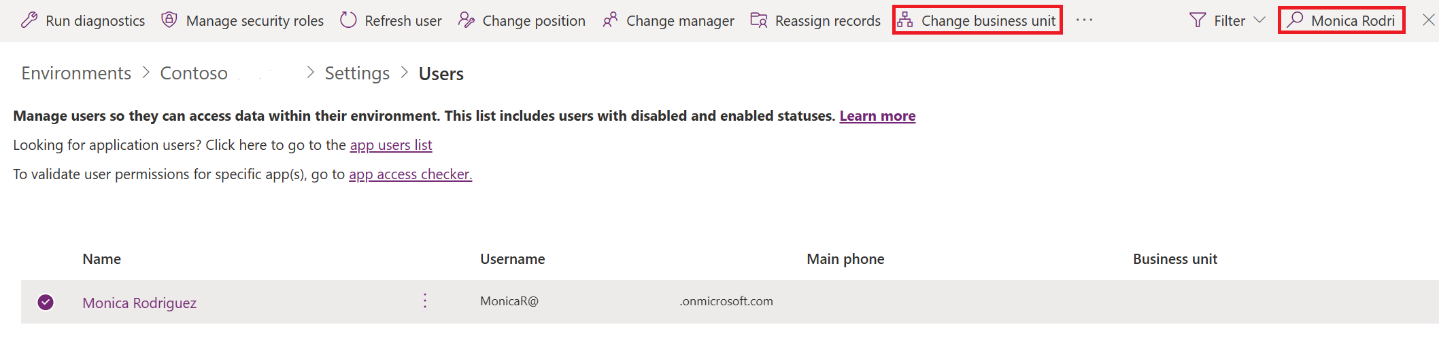Select the Change position person icon
The width and height of the screenshot is (1439, 346).
point(466,20)
